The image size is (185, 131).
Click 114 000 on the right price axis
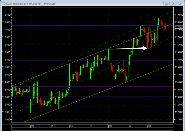(179, 82)
